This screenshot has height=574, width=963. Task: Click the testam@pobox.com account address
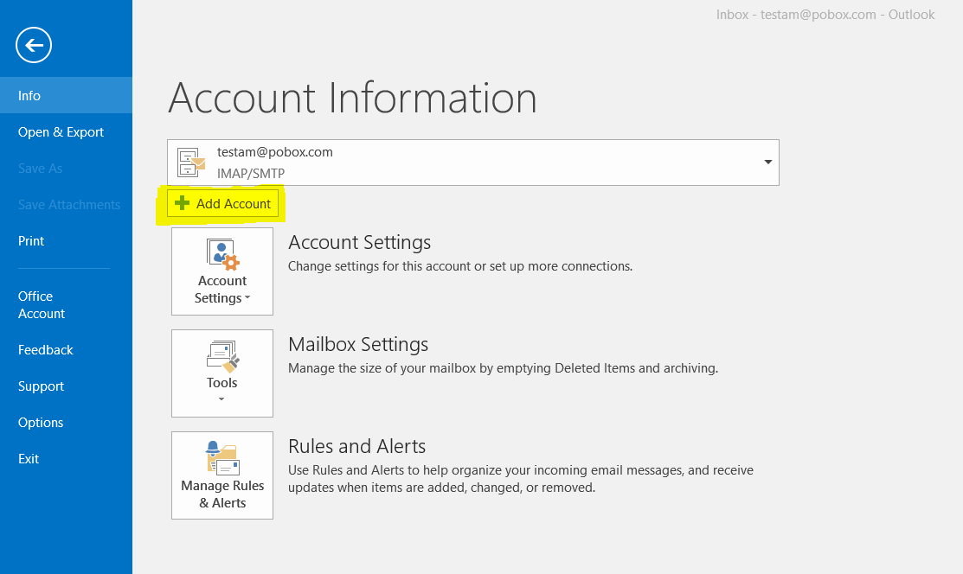pos(274,152)
